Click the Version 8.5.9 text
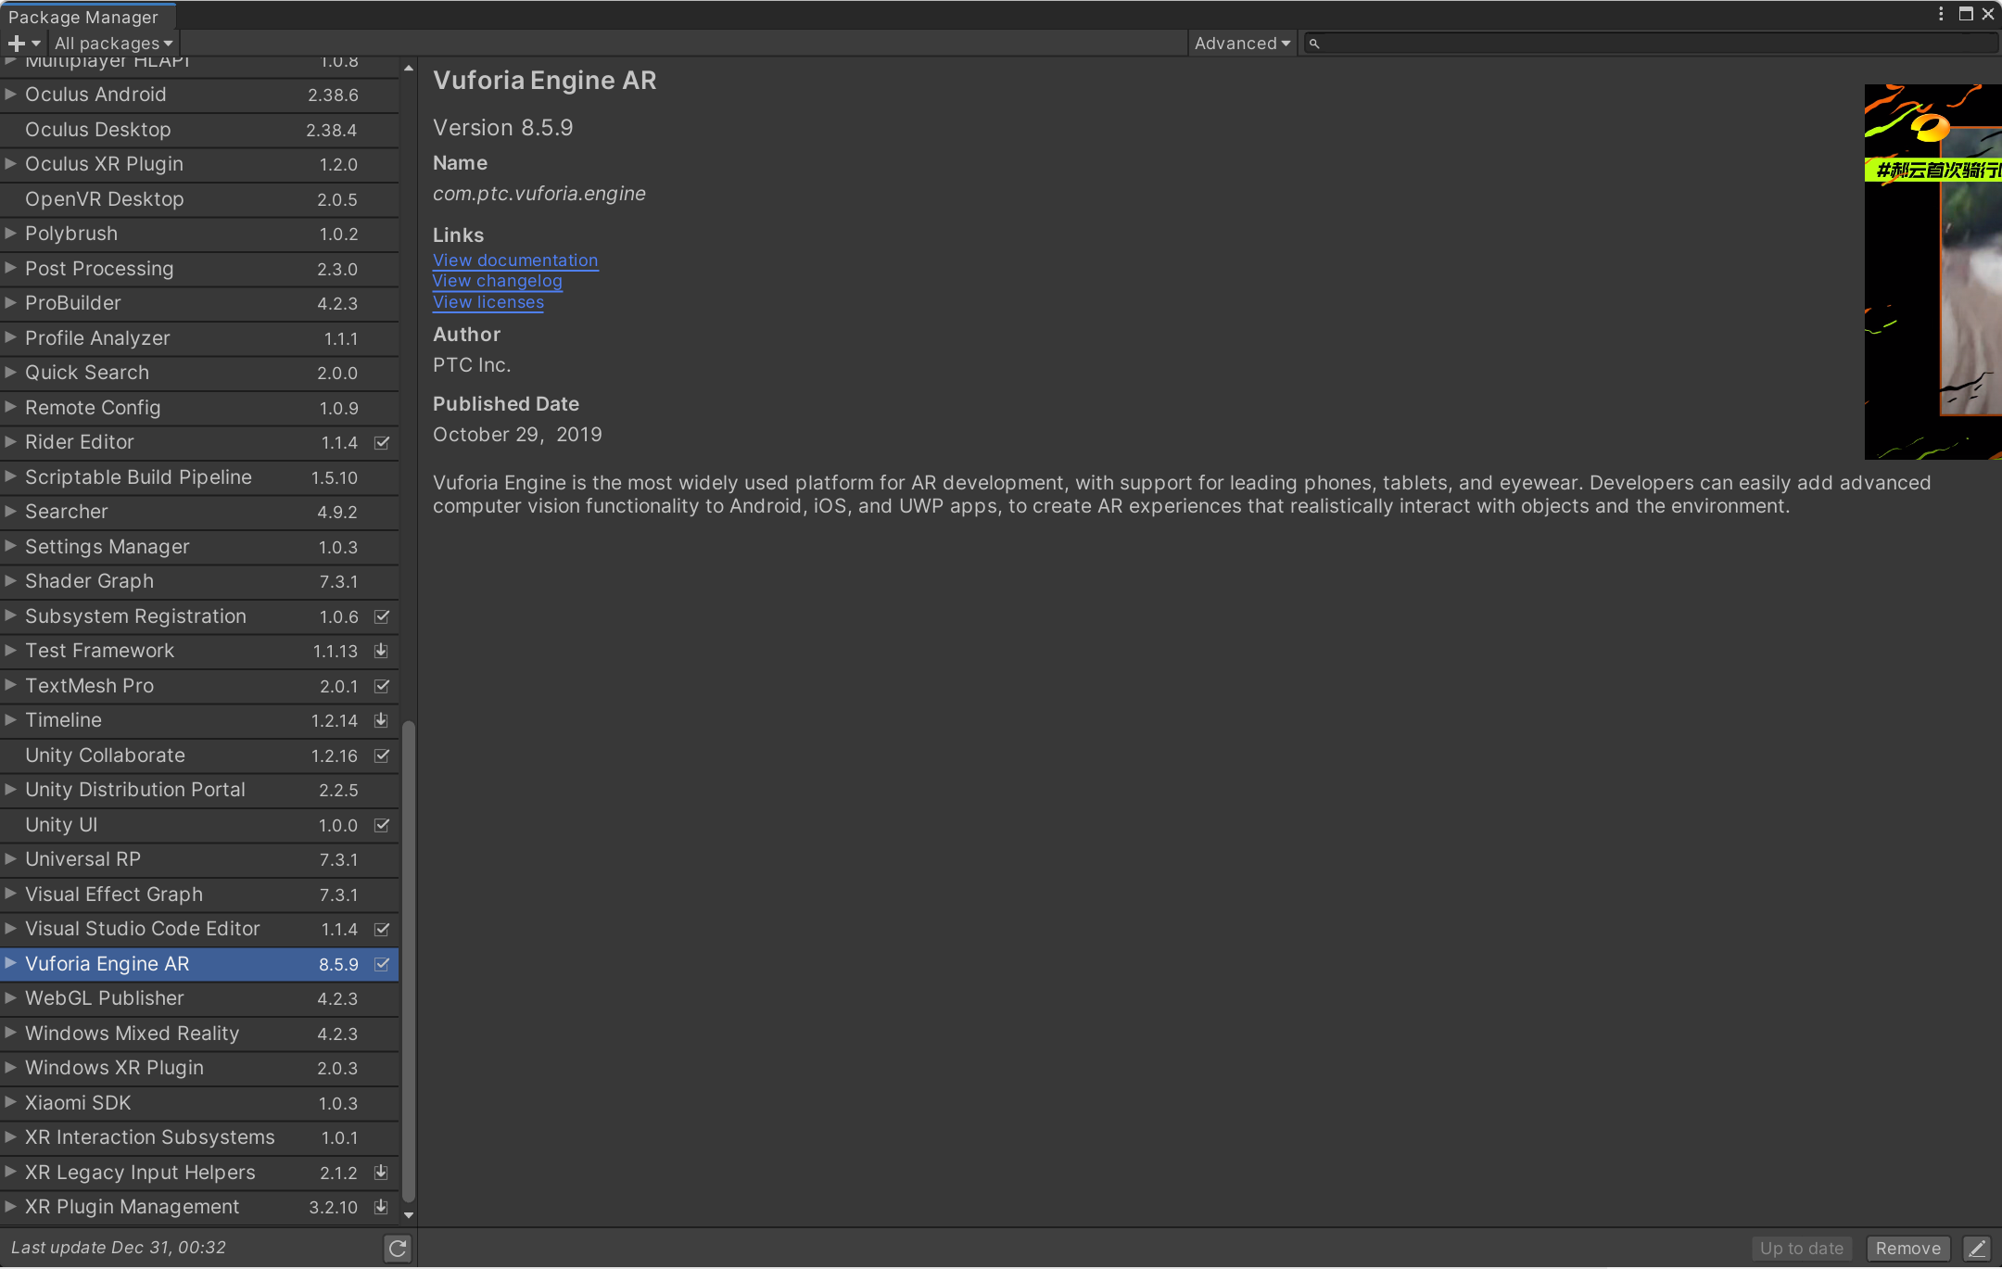The height and width of the screenshot is (1269, 2002). (x=503, y=128)
